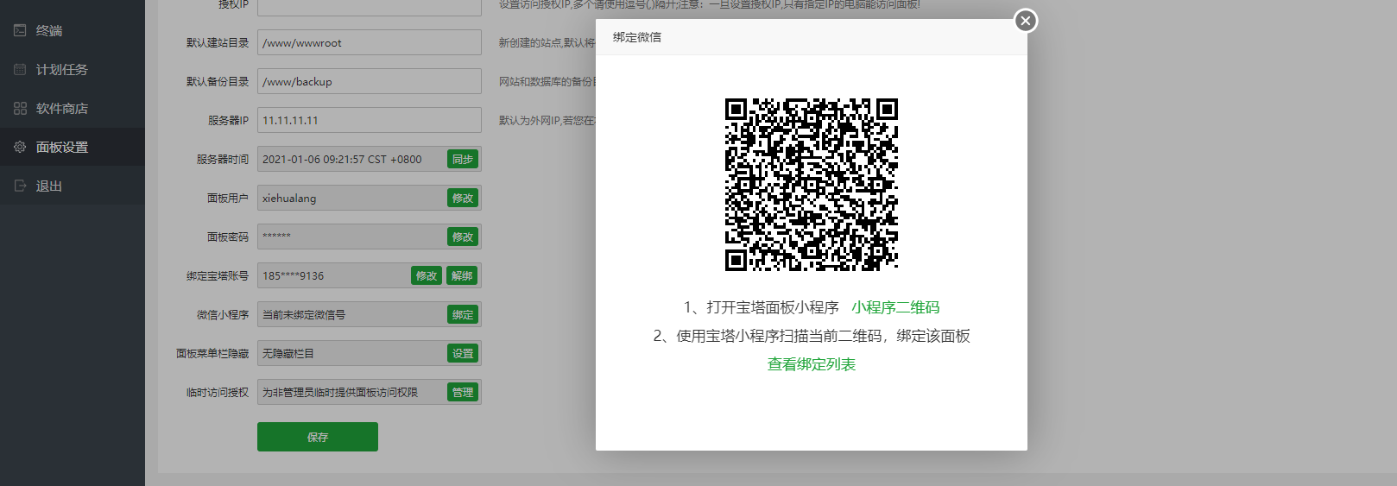Click the panel settings gear icon
1397x486 pixels.
click(20, 147)
